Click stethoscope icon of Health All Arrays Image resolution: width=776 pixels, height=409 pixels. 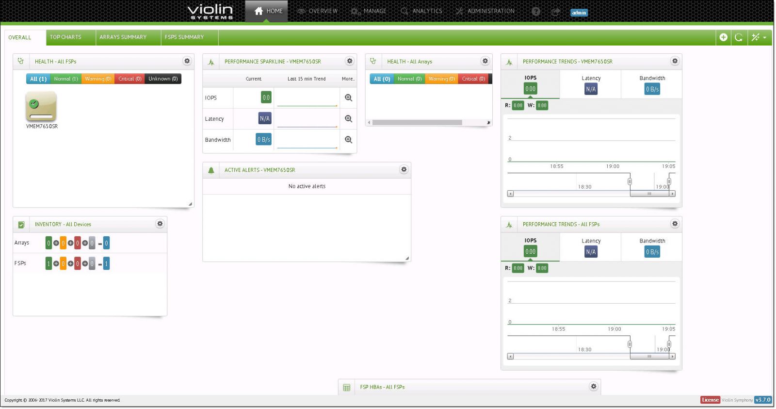point(373,61)
